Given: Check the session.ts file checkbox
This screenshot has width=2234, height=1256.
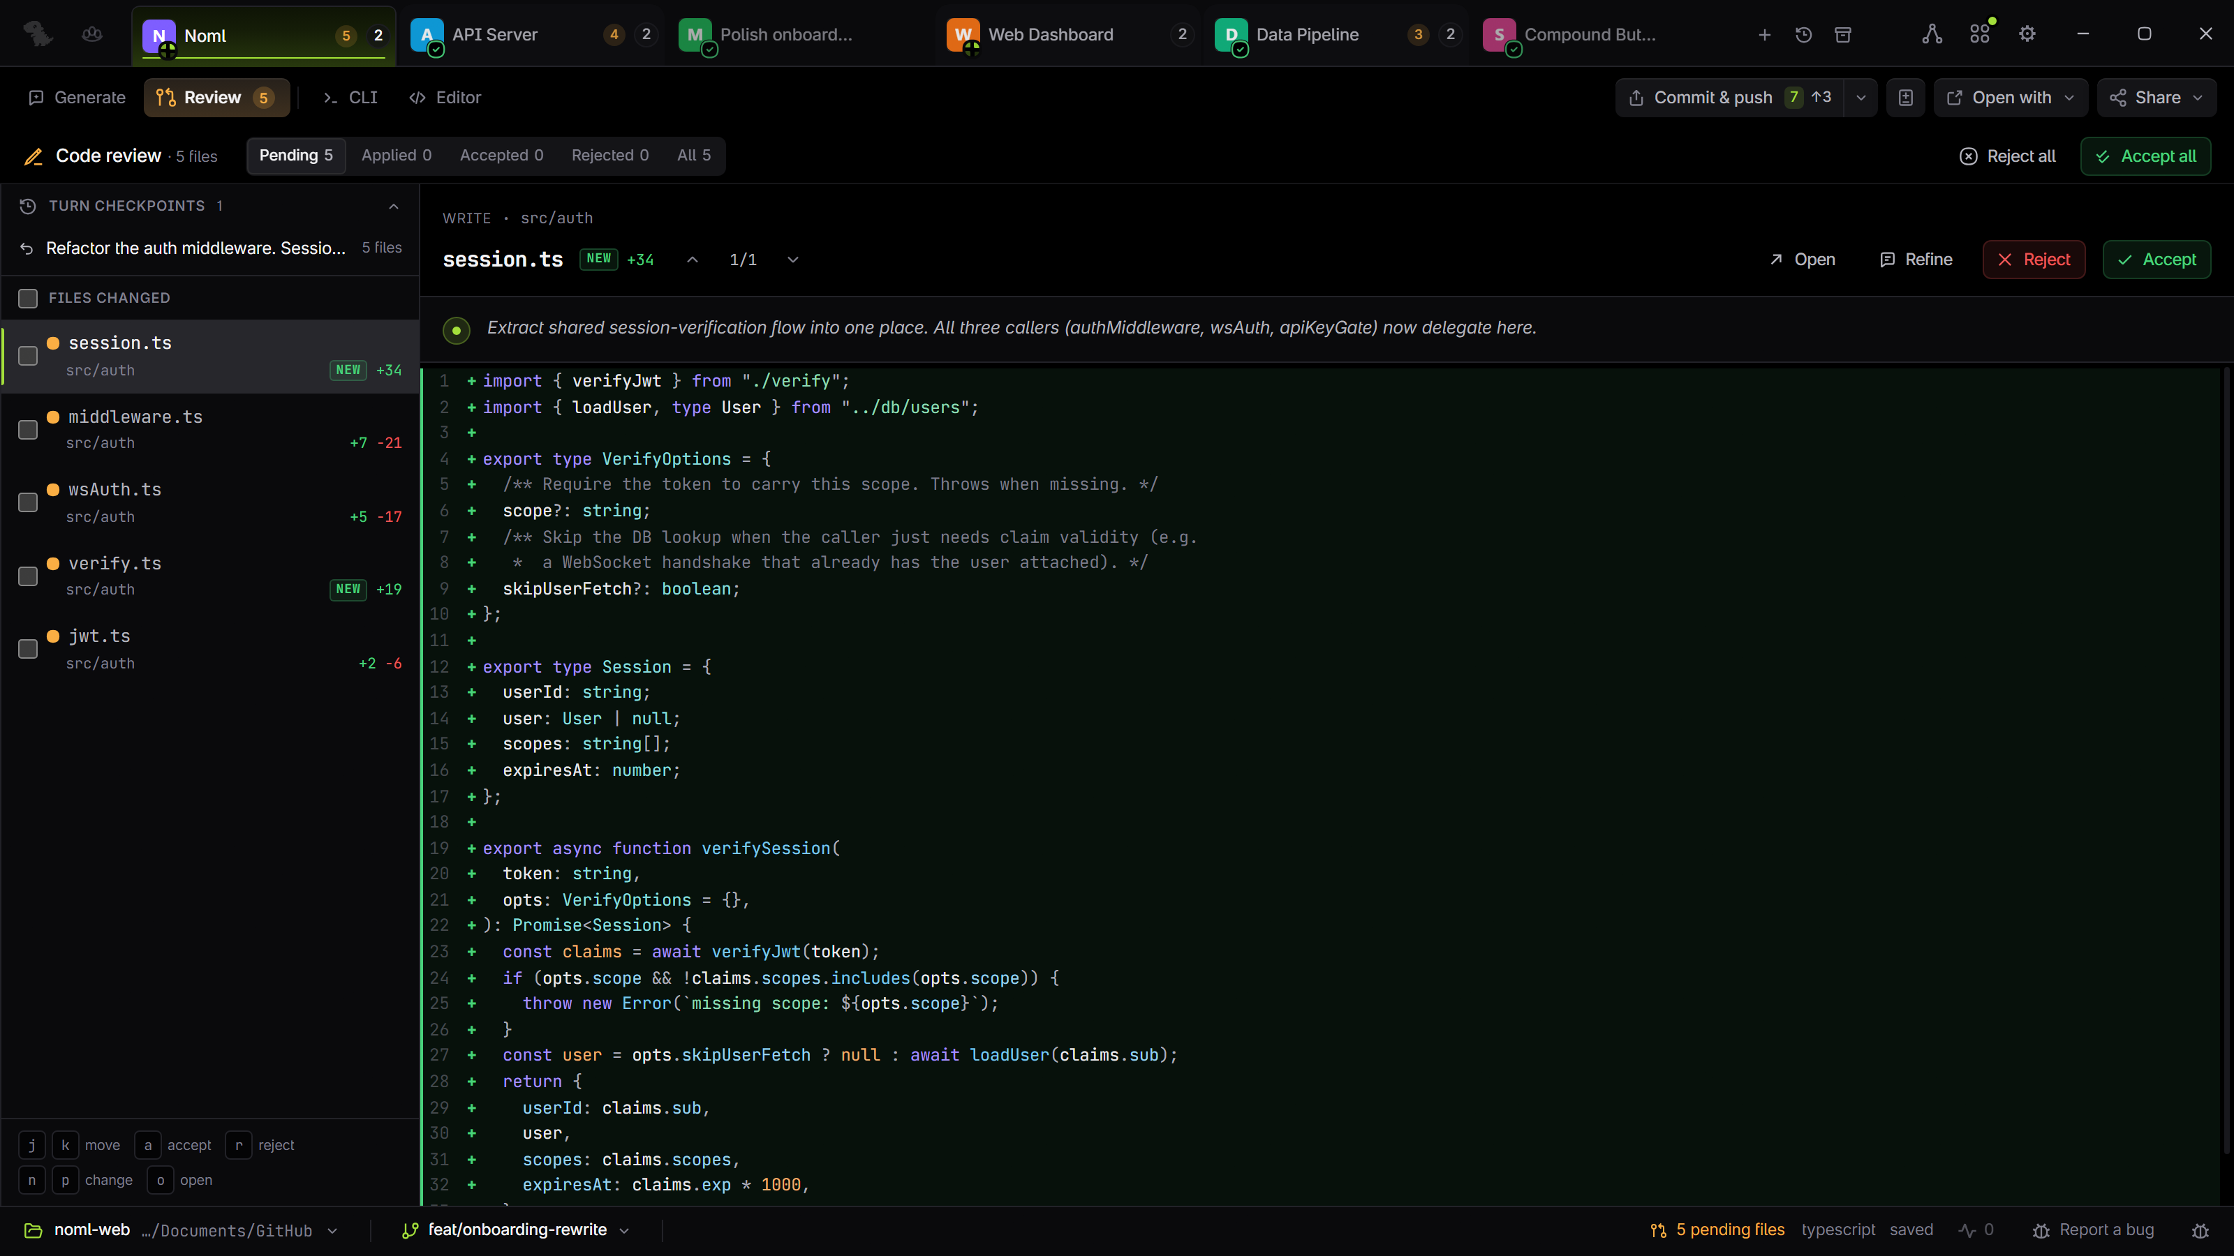Looking at the screenshot, I should tap(28, 357).
